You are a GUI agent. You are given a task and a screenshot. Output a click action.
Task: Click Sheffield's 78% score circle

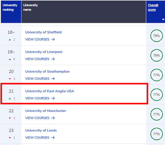click(156, 36)
